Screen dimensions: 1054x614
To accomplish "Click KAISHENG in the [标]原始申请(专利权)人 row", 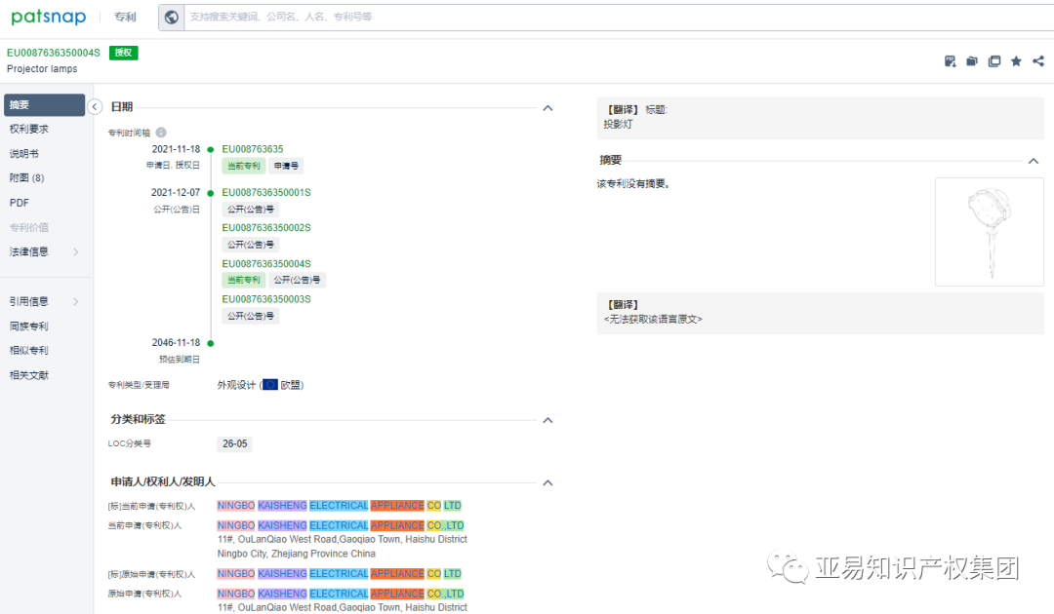I will [282, 574].
